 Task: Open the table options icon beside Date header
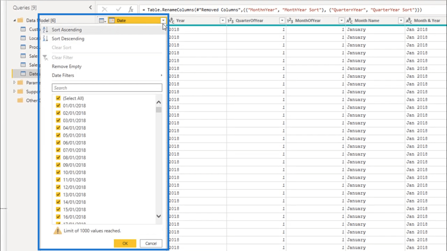tap(102, 20)
